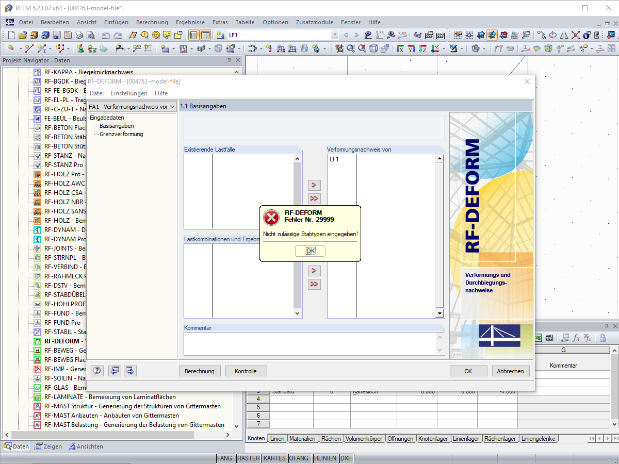Click the zoom window magnifier icon
The height and width of the screenshot is (464, 619).
[351, 48]
